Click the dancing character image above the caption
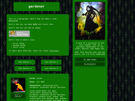The height and width of the screenshot is (101, 135). tap(18, 85)
